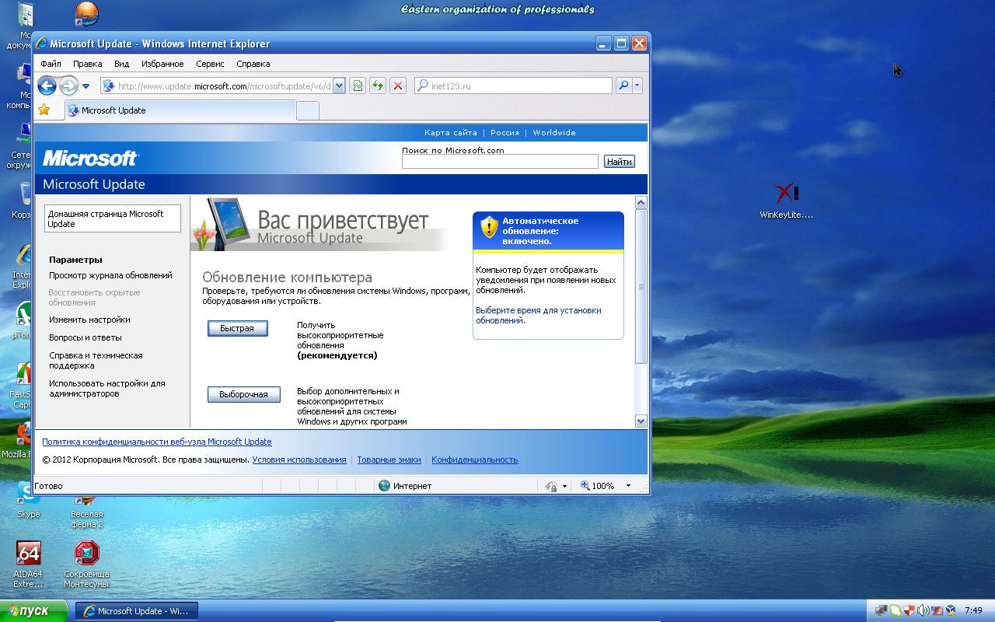Stop loading with the red X icon
The width and height of the screenshot is (995, 622).
398,86
